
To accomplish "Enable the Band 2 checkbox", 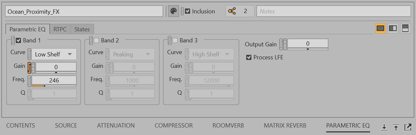I will click(x=96, y=40).
